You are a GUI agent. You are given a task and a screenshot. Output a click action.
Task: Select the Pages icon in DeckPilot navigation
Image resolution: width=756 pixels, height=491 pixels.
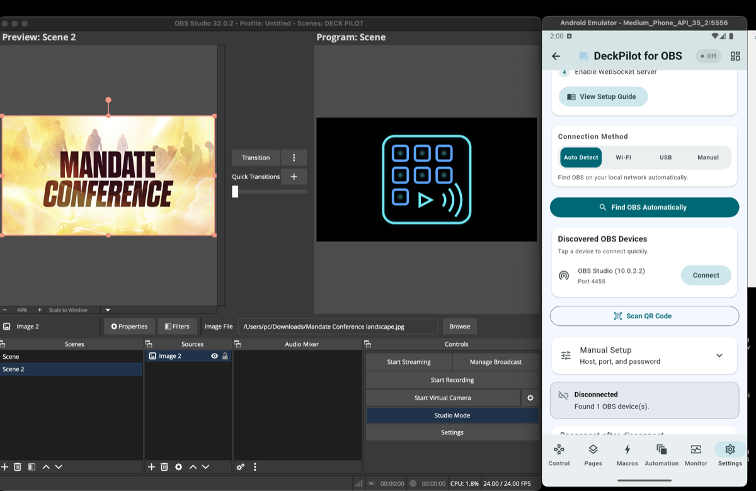593,454
